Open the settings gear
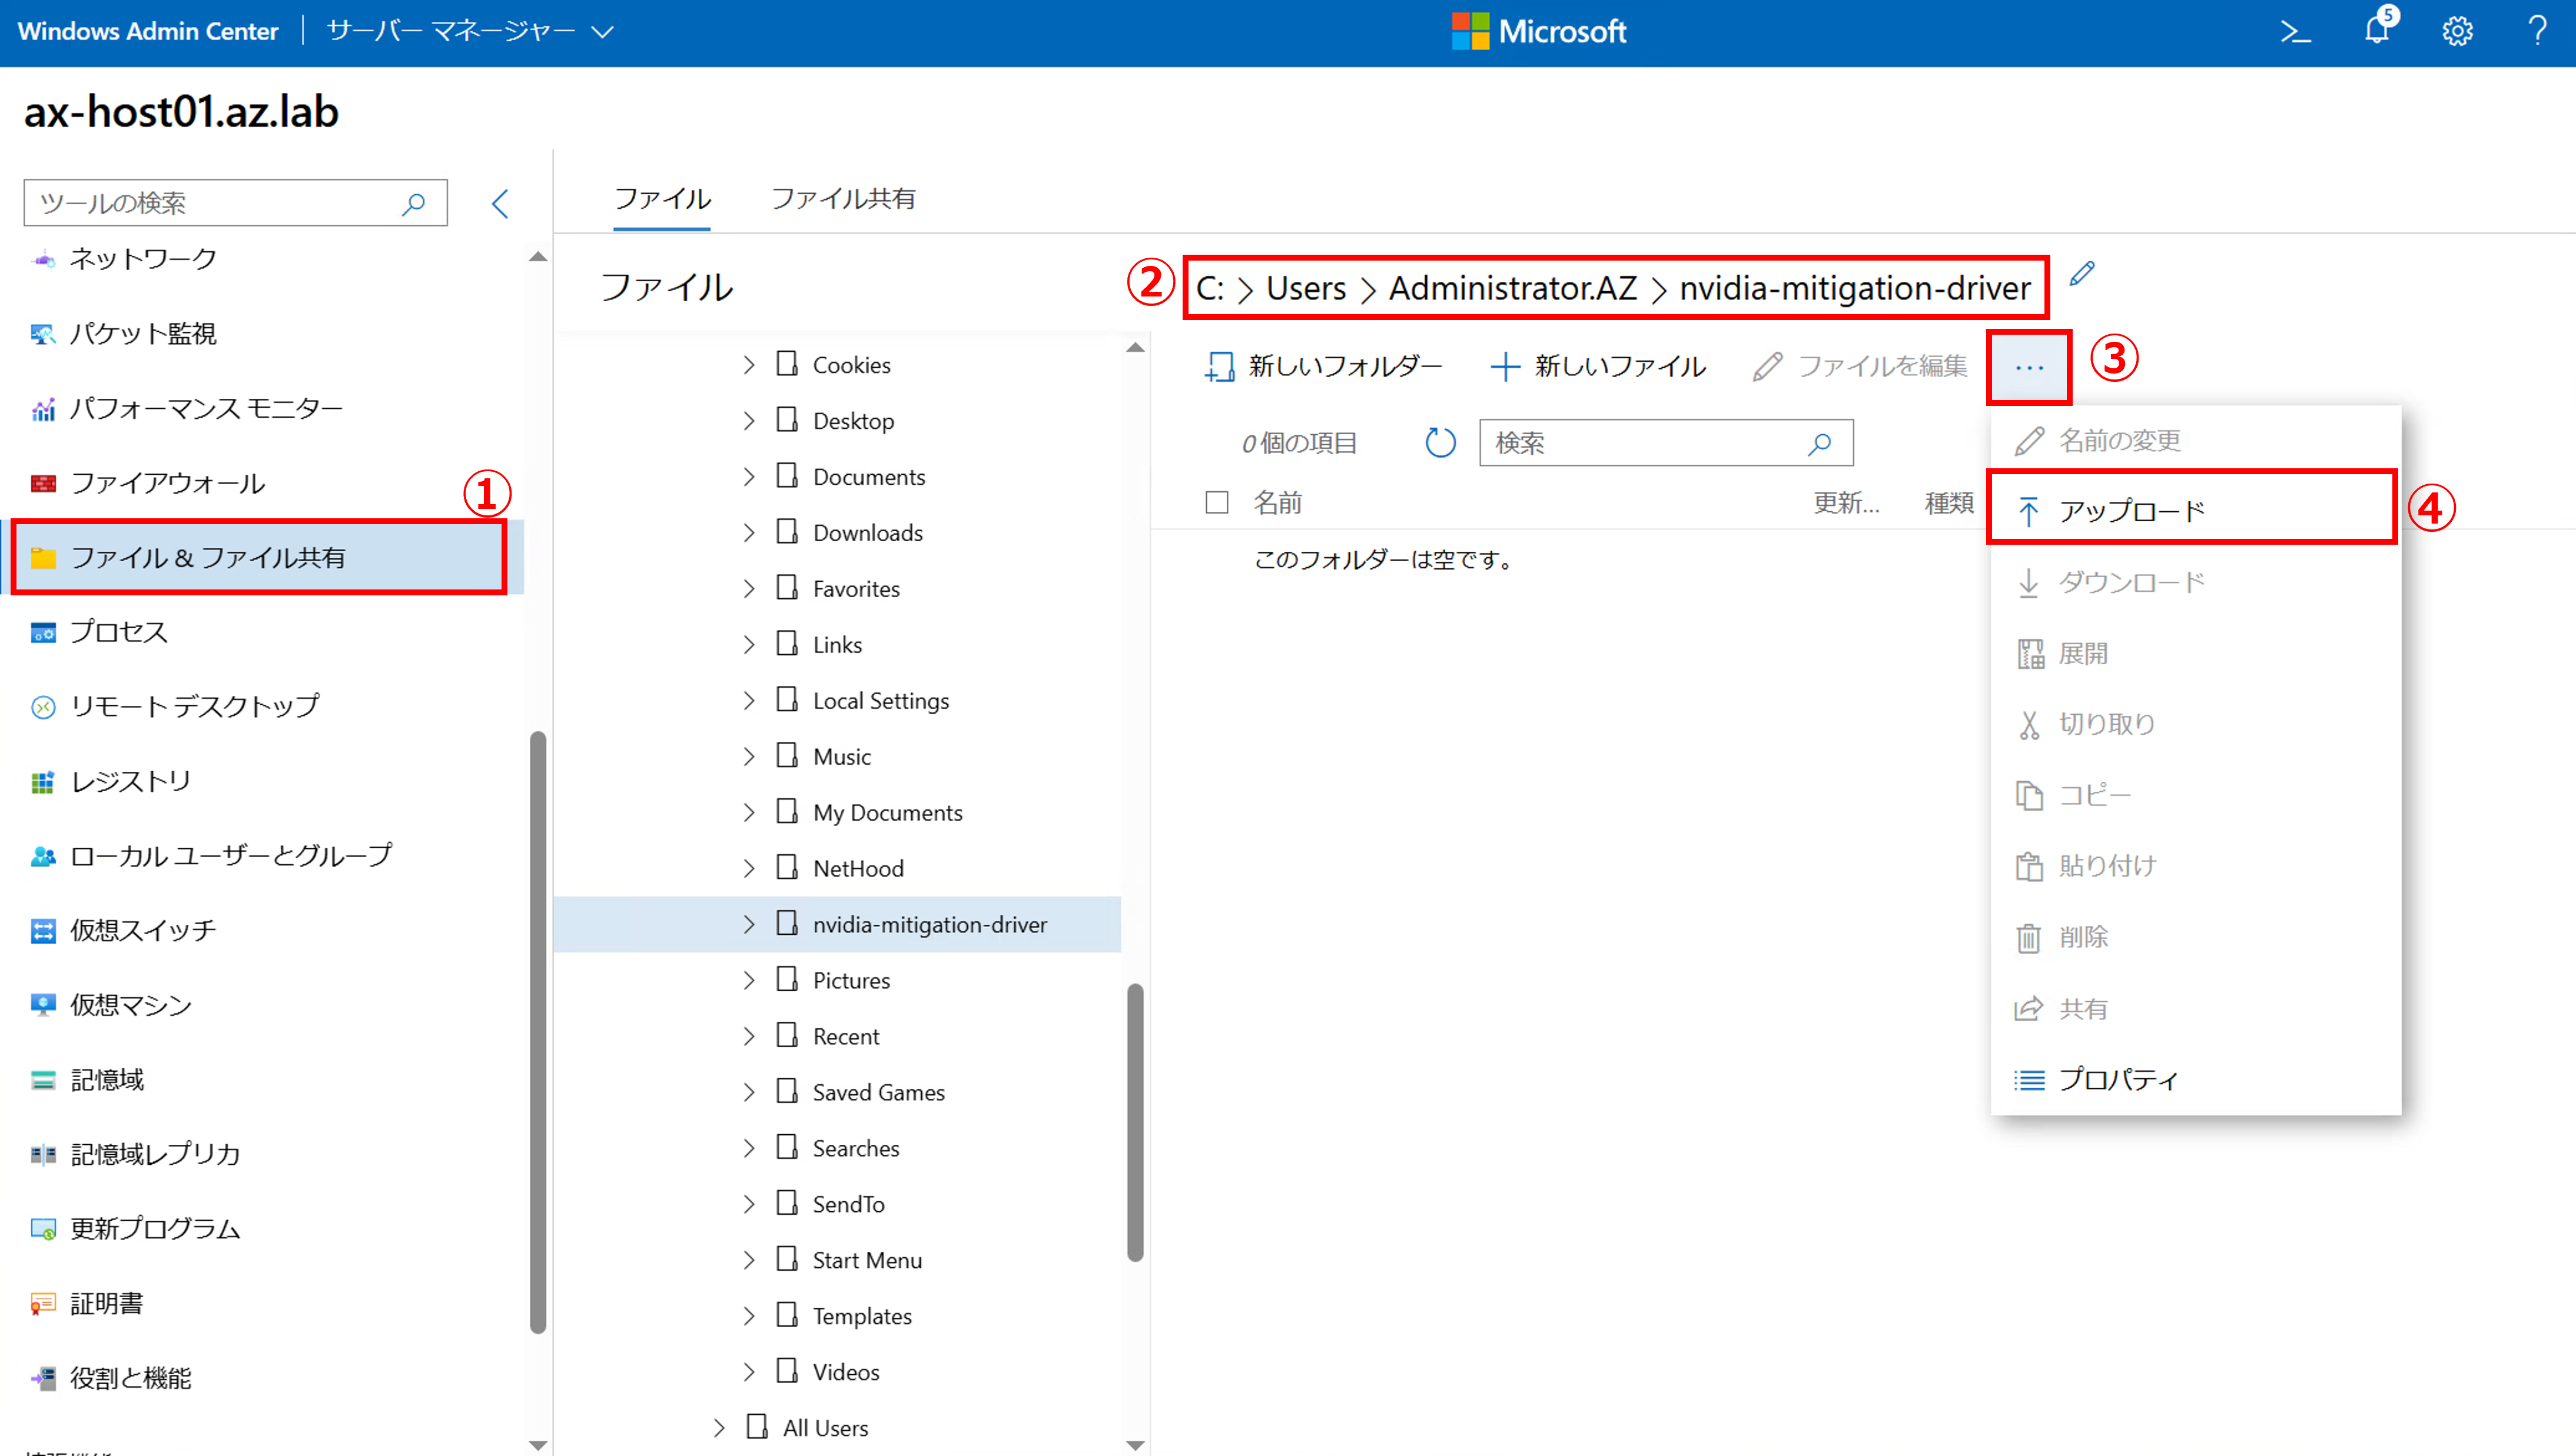Image resolution: width=2576 pixels, height=1456 pixels. click(x=2458, y=32)
